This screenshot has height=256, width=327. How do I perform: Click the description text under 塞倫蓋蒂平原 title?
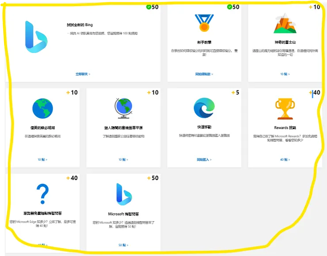[123, 136]
